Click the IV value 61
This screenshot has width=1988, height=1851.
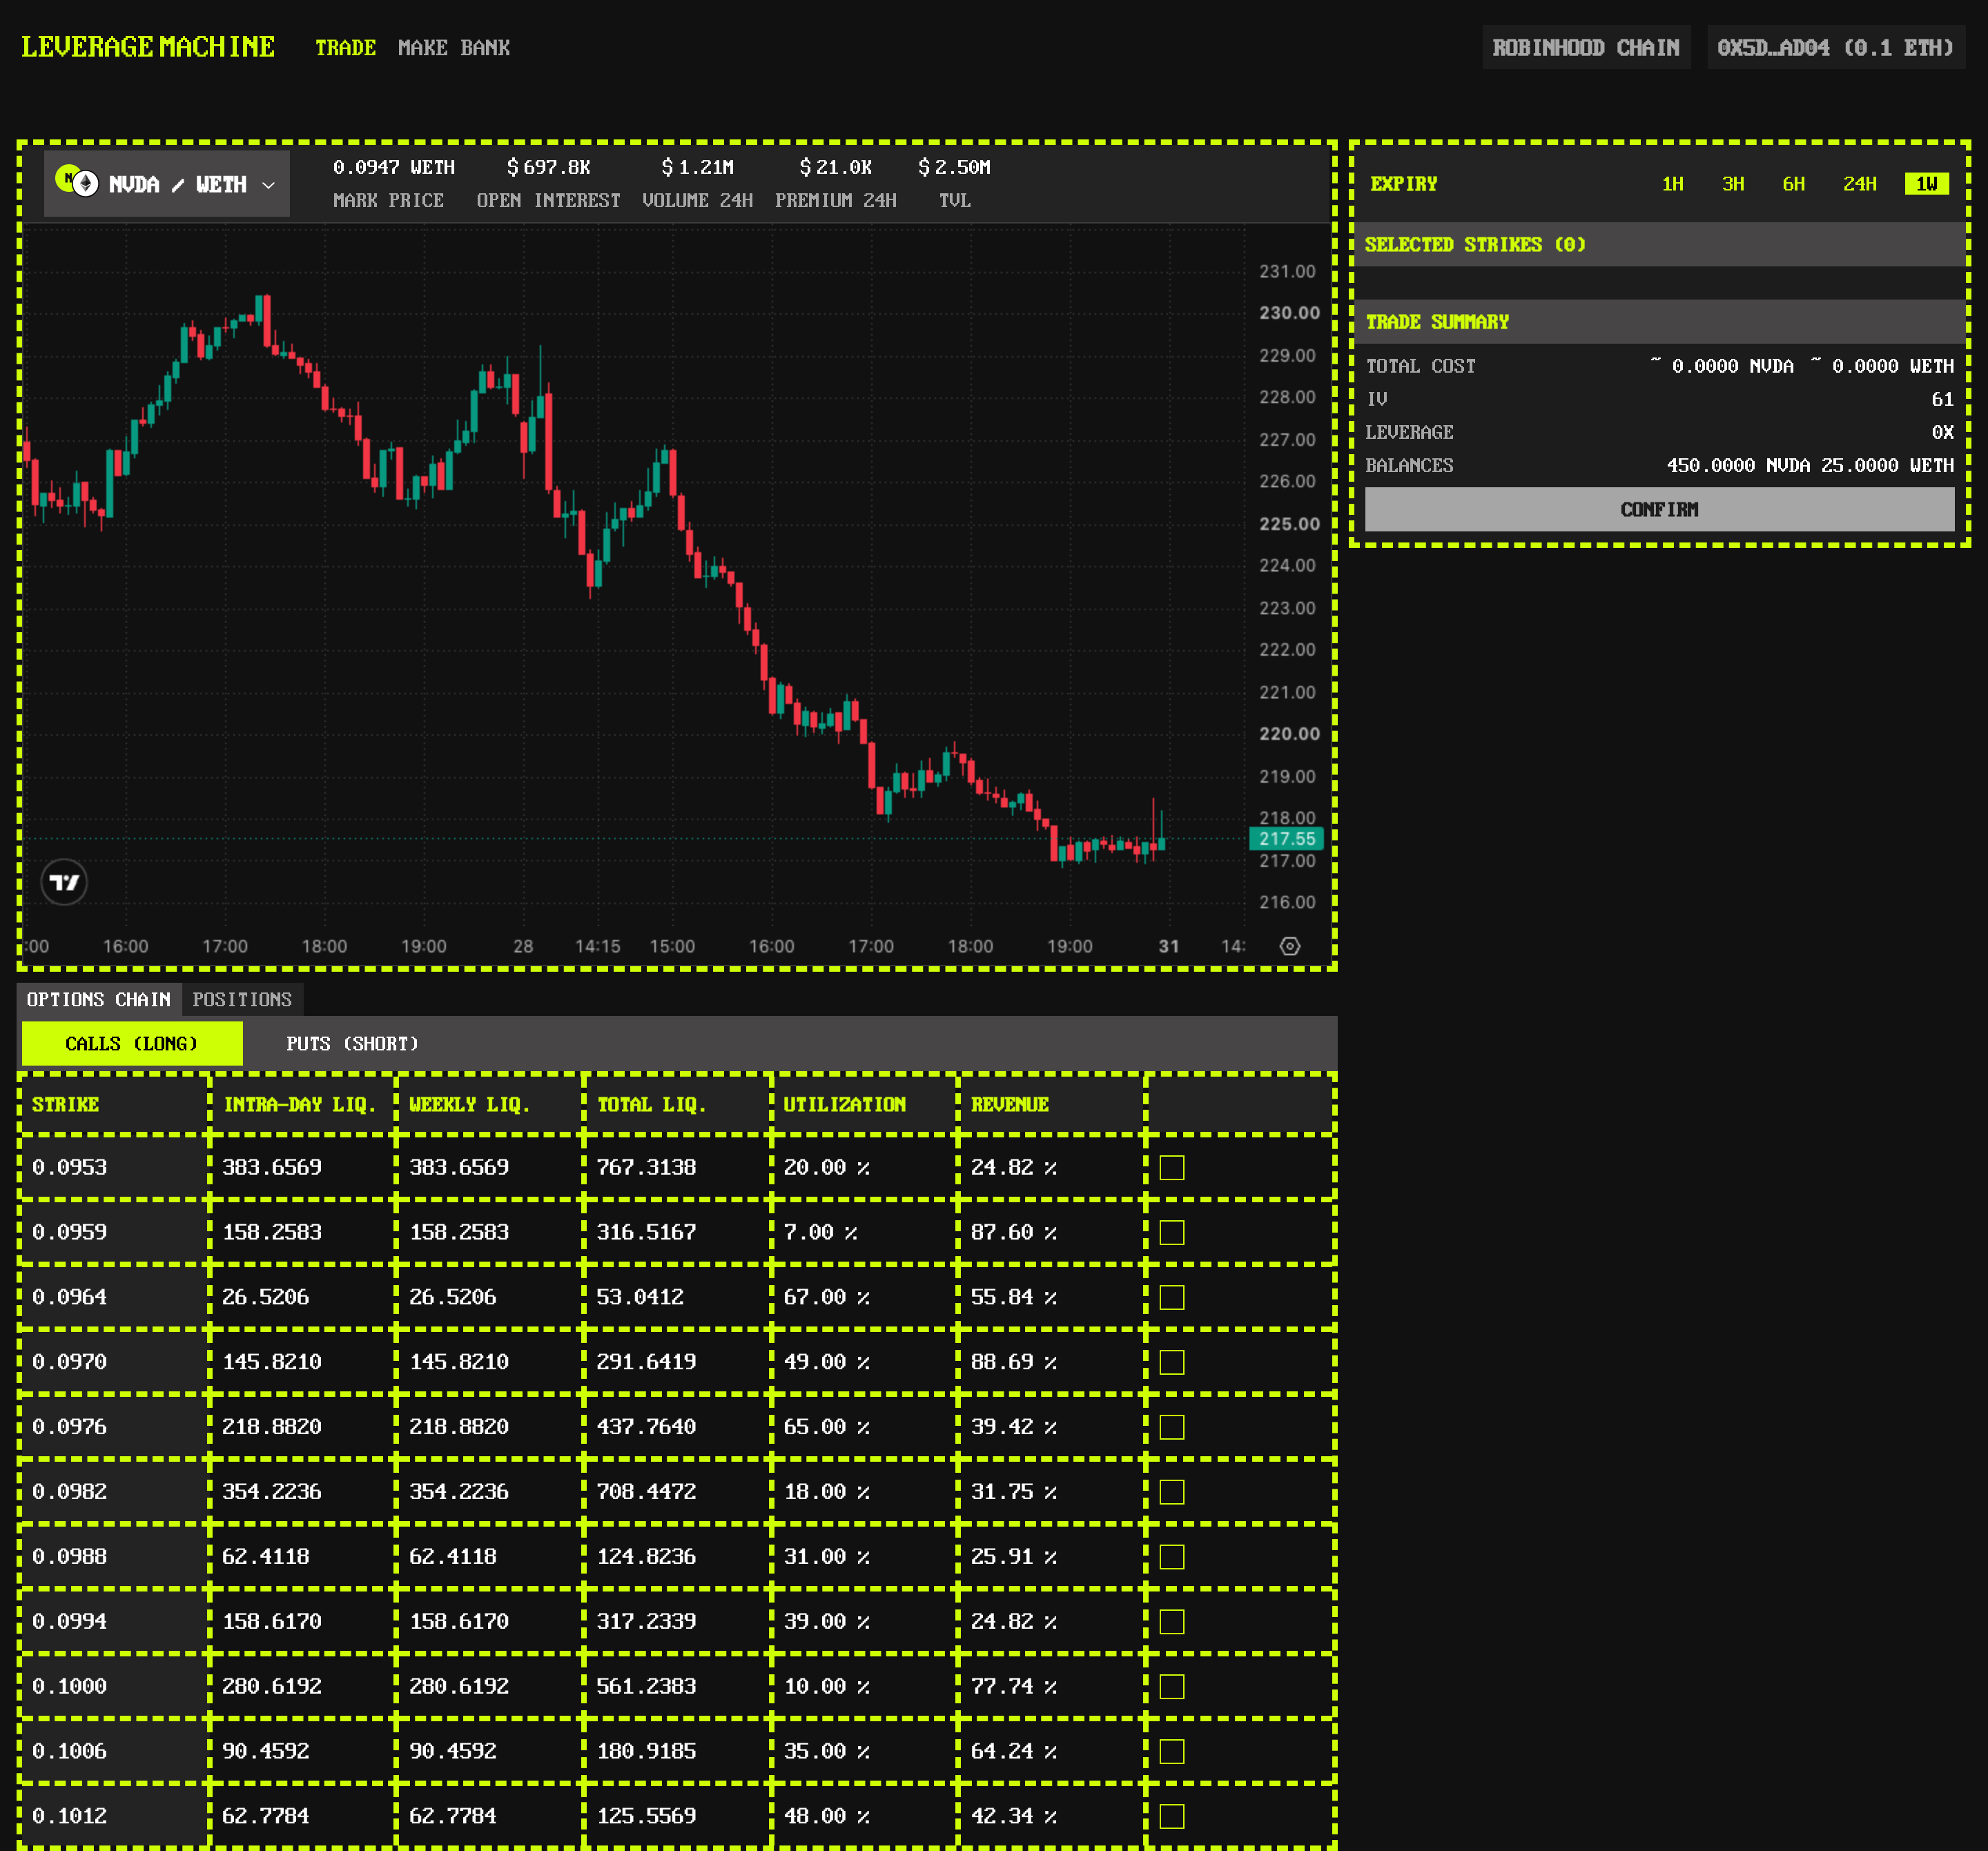tap(1942, 399)
